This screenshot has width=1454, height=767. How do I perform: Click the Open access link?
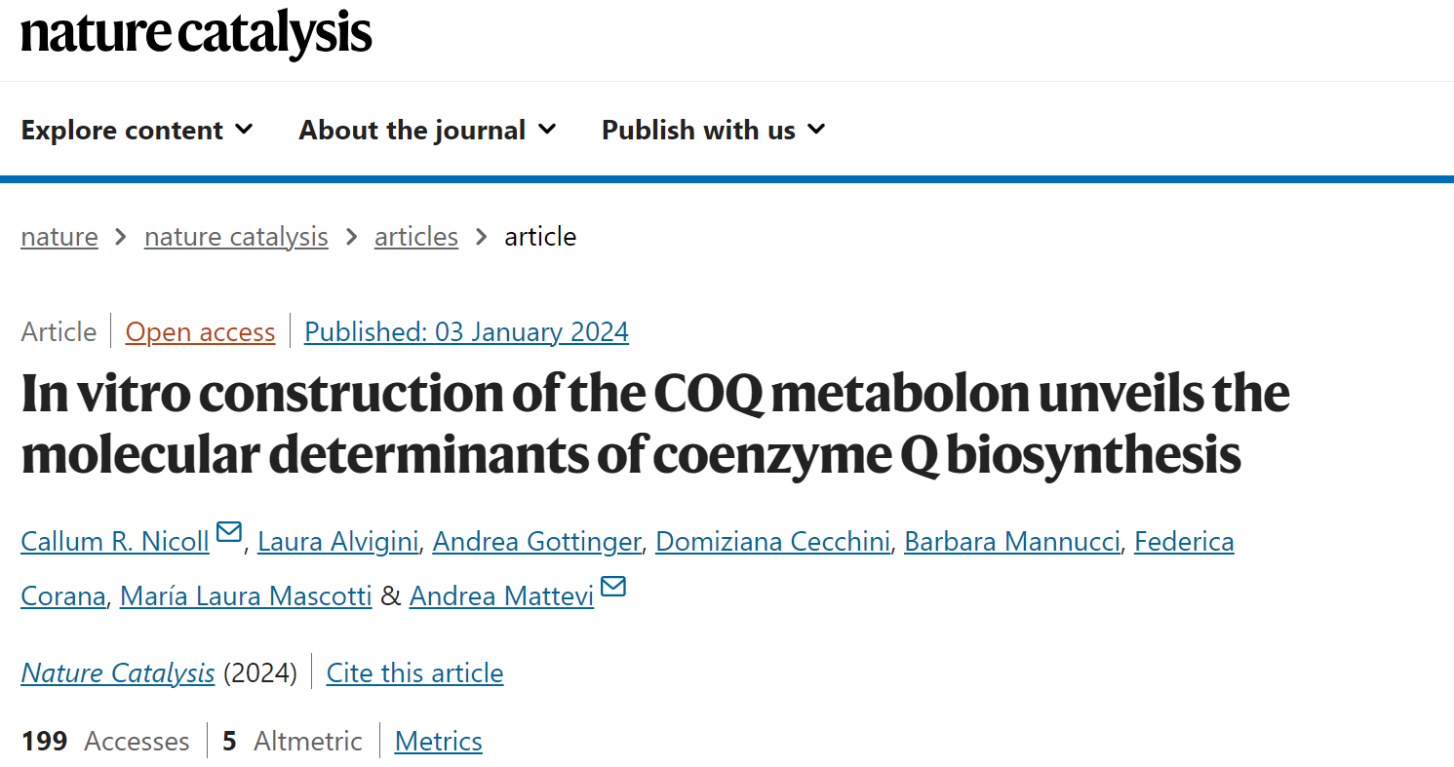(x=201, y=332)
